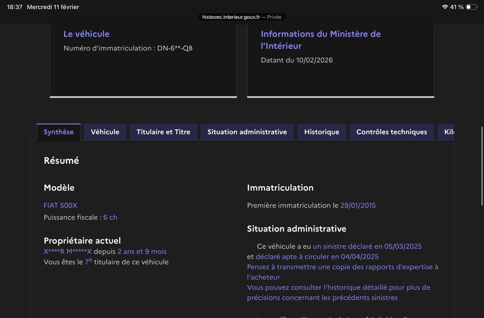Image resolution: width=484 pixels, height=318 pixels.
Task: Switch to the Véhicule tab
Action: pos(105,132)
